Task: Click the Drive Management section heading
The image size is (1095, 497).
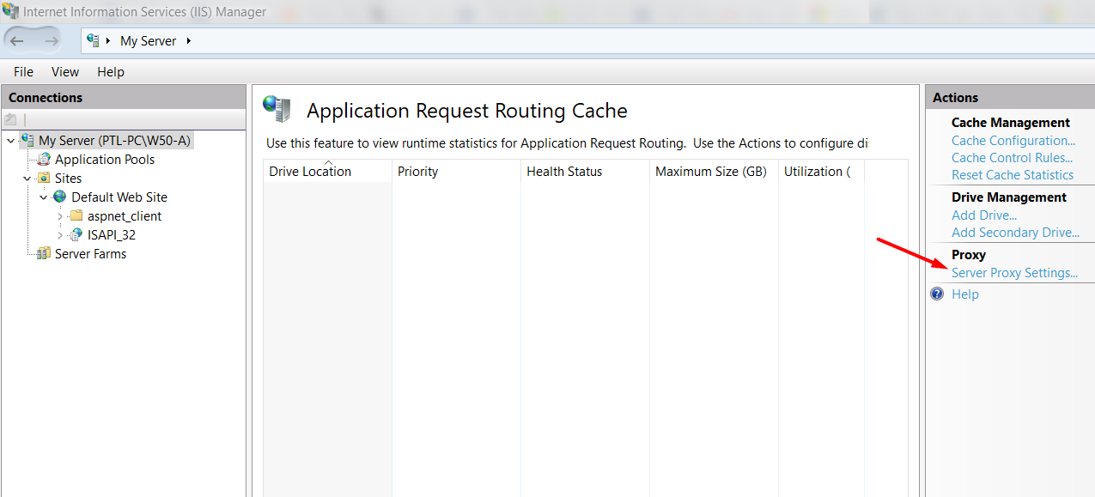Action: 1009,197
